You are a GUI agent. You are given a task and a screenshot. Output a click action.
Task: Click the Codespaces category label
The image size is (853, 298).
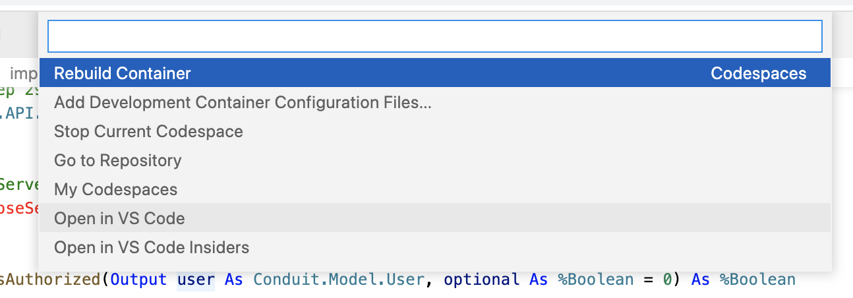point(758,73)
